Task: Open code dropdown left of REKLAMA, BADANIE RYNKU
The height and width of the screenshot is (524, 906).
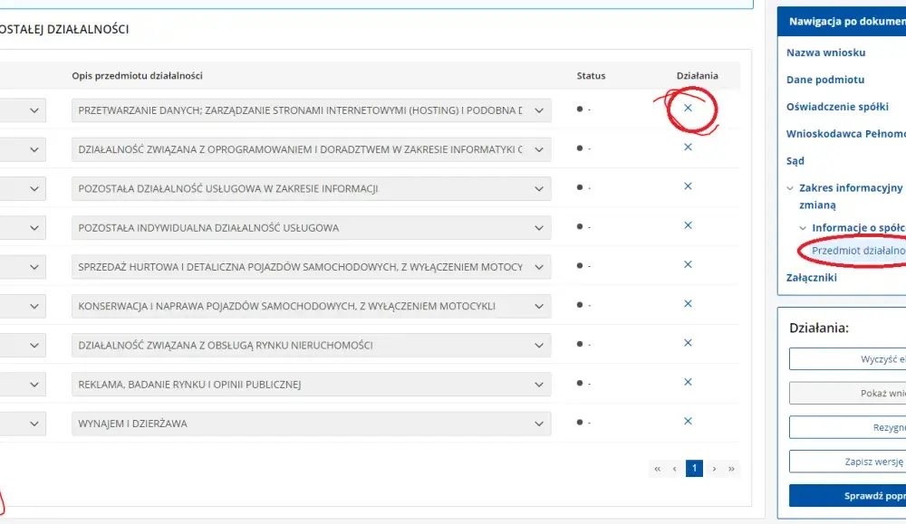Action: (24, 385)
